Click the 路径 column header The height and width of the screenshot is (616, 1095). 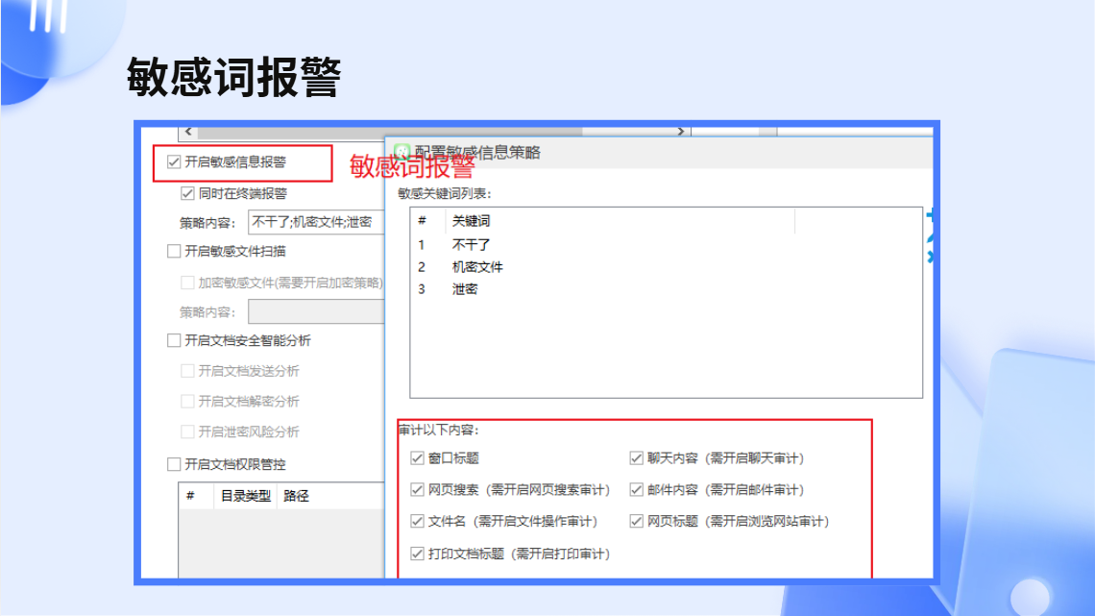330,496
